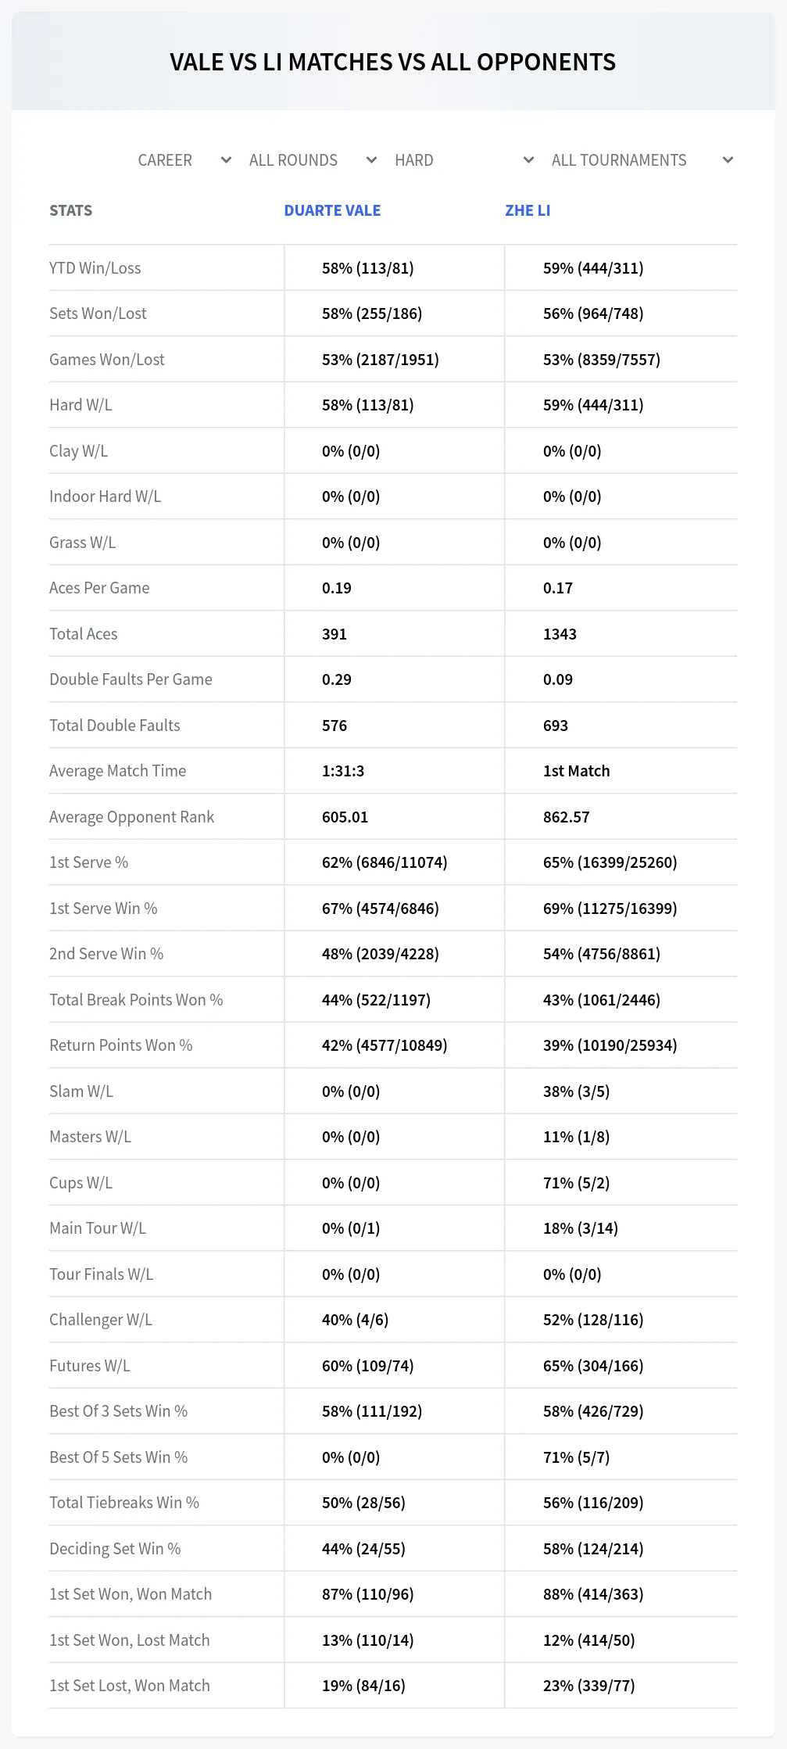Image resolution: width=787 pixels, height=1749 pixels.
Task: Click the chevron next to CAREER
Action: 226,160
